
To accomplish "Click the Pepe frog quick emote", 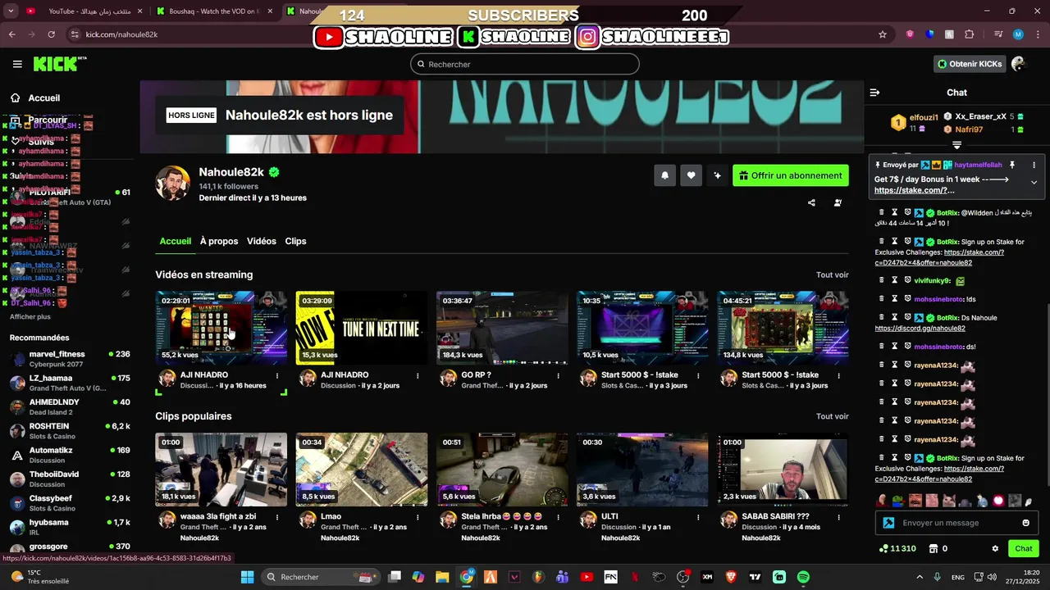I will (x=899, y=501).
